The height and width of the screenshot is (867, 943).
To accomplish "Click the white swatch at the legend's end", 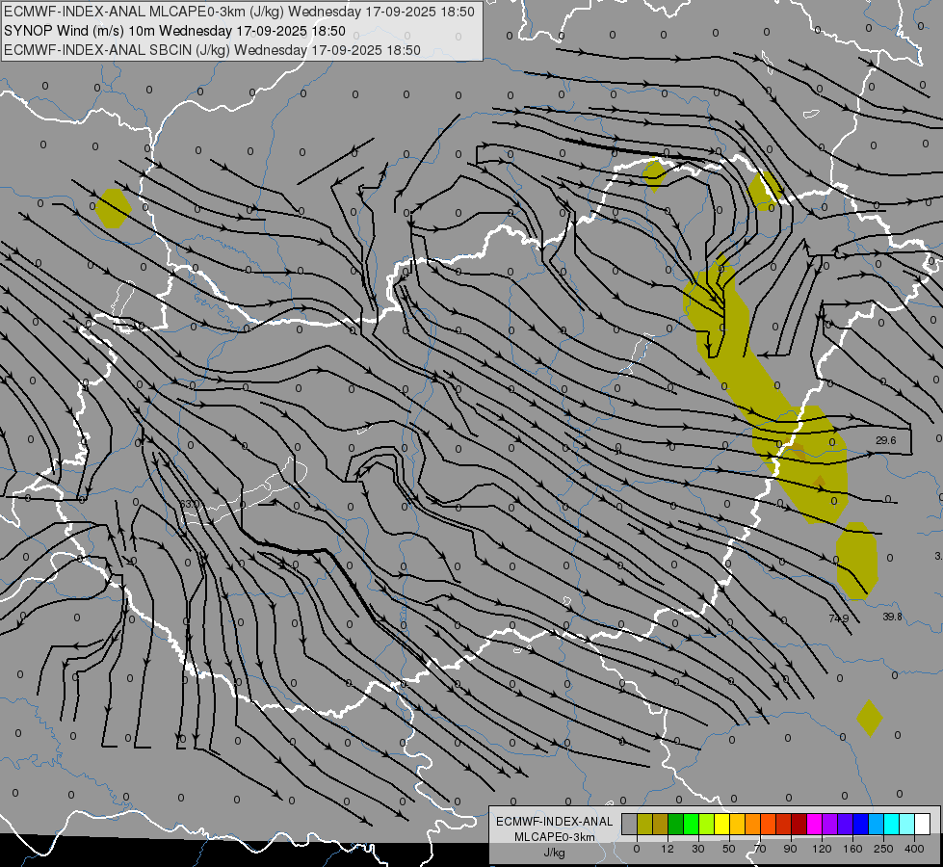I will [922, 824].
